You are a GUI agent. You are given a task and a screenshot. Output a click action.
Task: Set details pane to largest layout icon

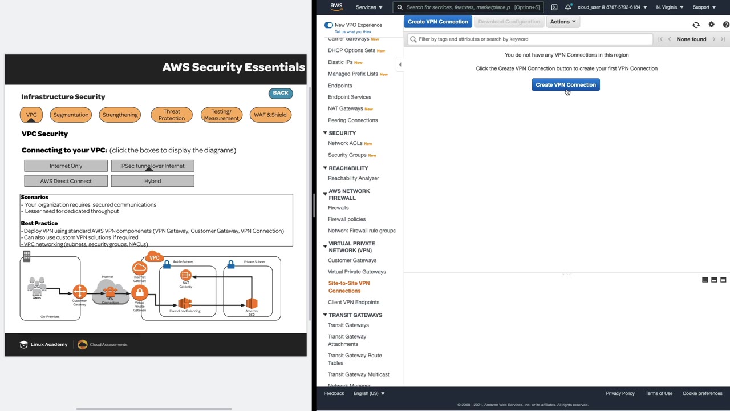723,280
